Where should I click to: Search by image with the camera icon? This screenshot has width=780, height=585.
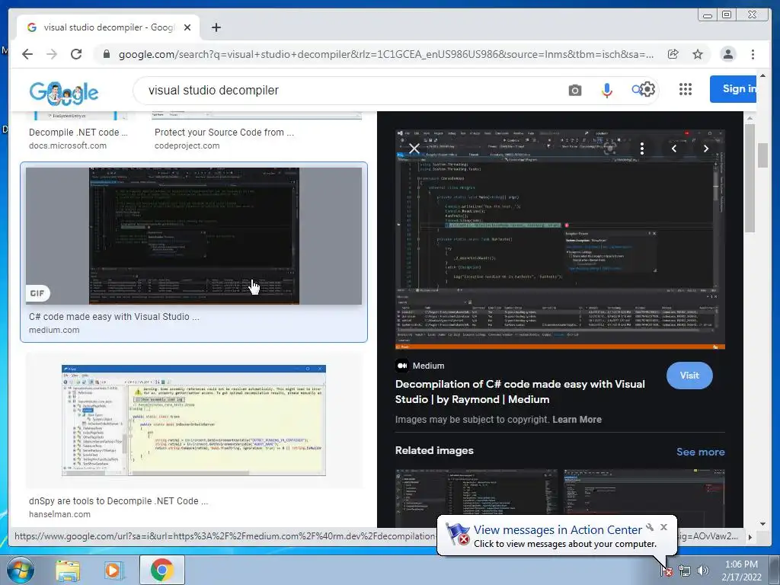tap(575, 90)
